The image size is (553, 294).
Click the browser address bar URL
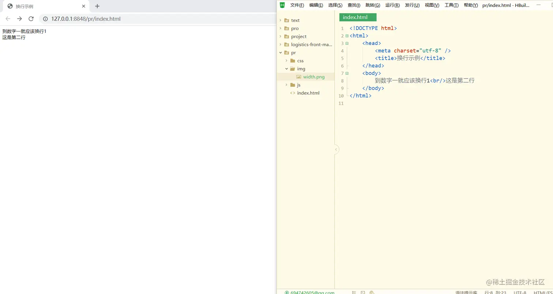[x=86, y=19]
